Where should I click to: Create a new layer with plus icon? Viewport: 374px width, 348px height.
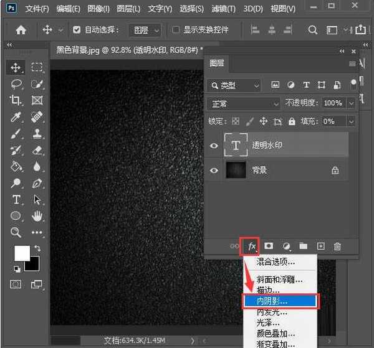click(321, 247)
